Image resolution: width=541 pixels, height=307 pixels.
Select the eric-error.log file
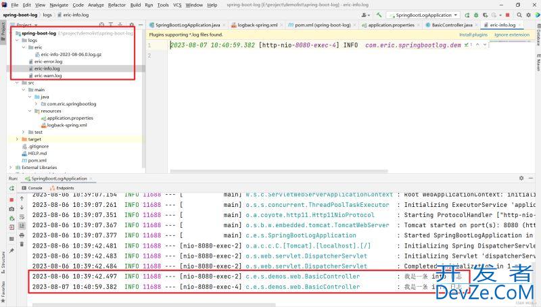[x=48, y=62]
